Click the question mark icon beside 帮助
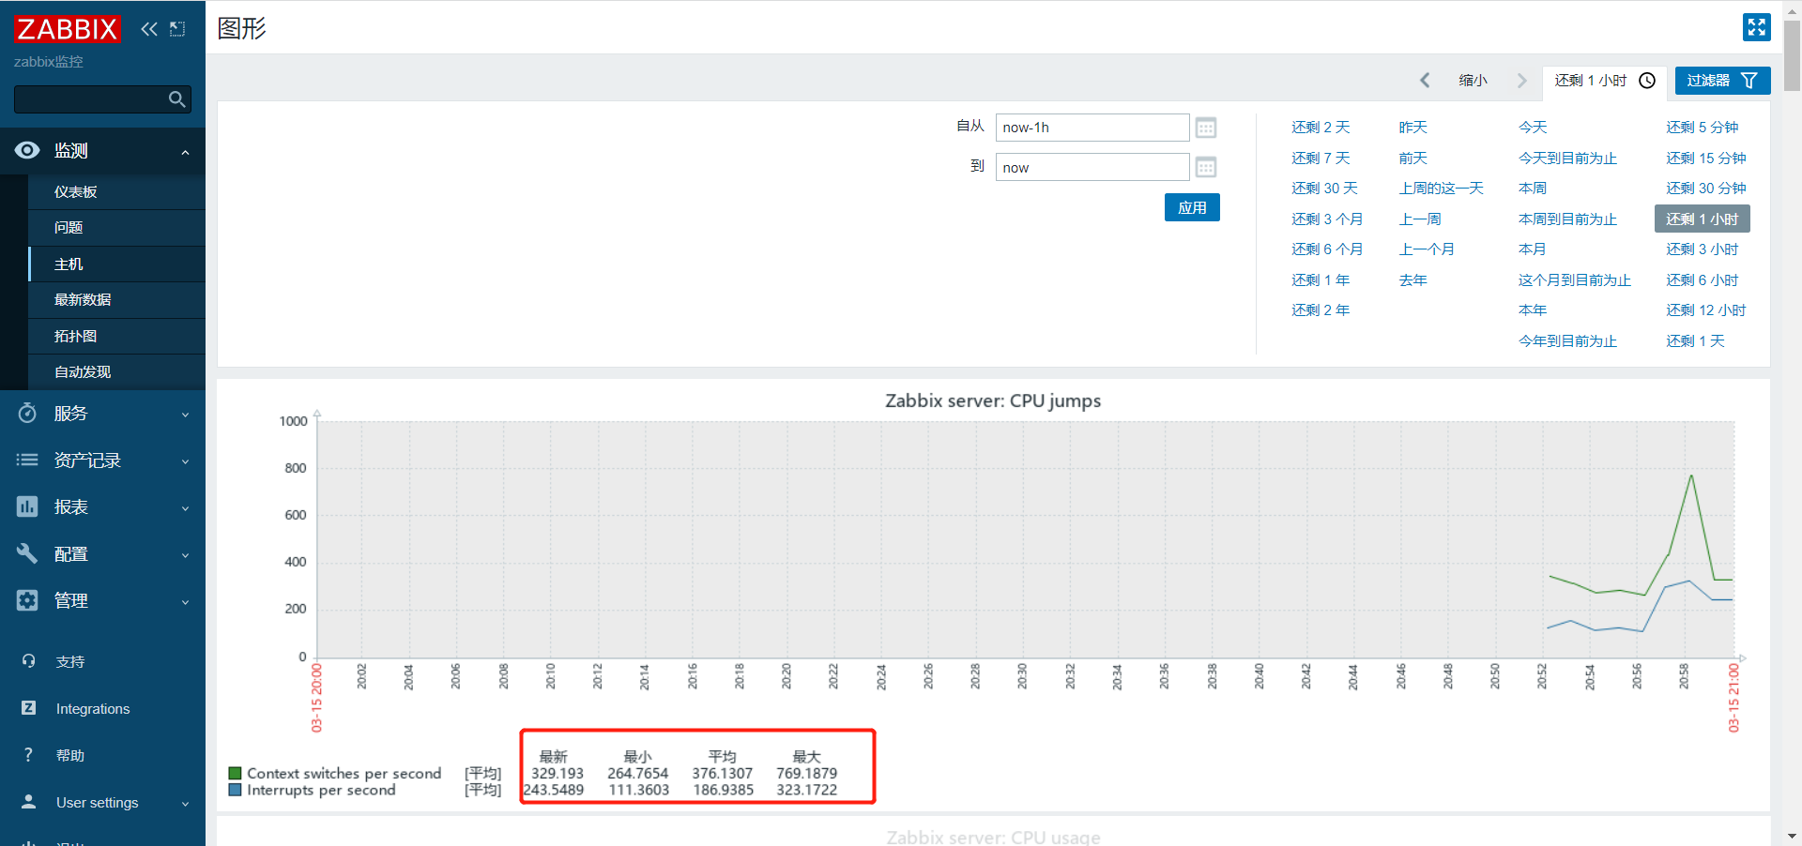 29,755
